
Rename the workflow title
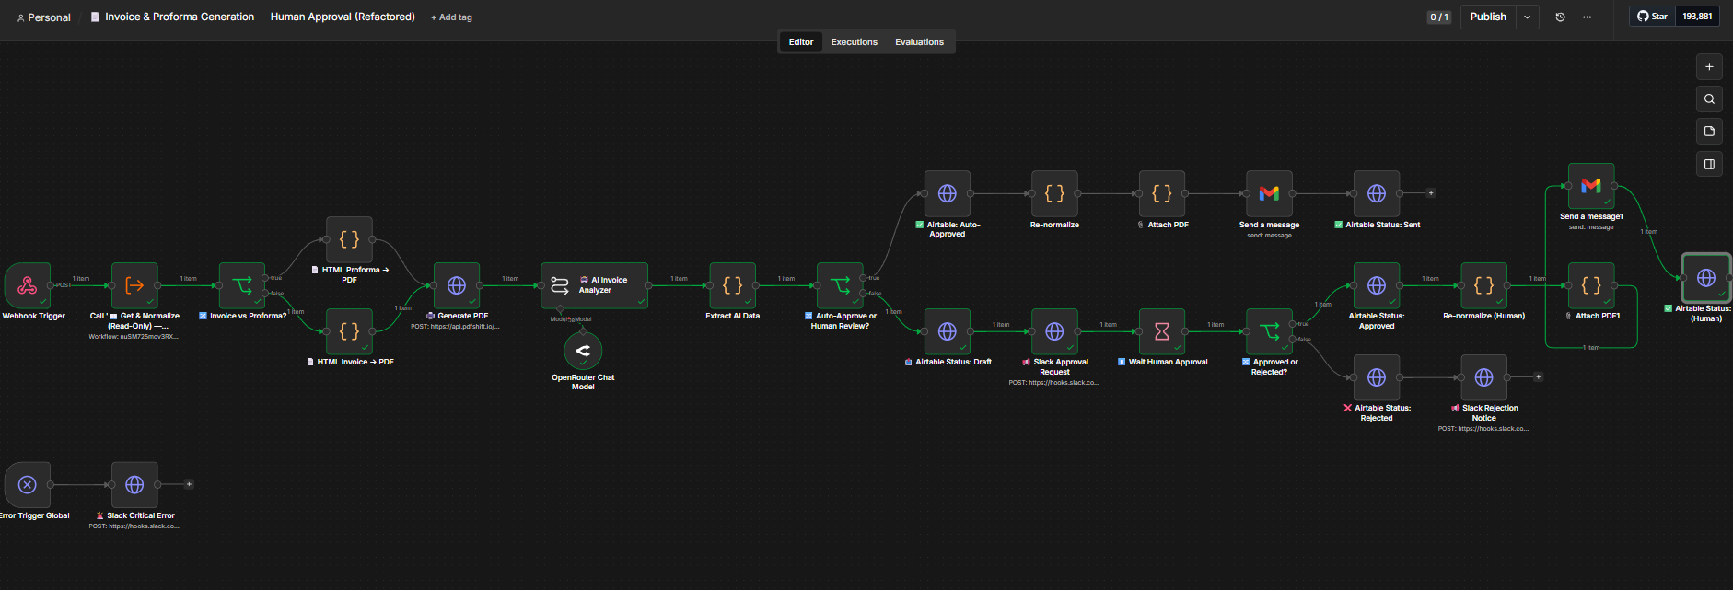[260, 17]
